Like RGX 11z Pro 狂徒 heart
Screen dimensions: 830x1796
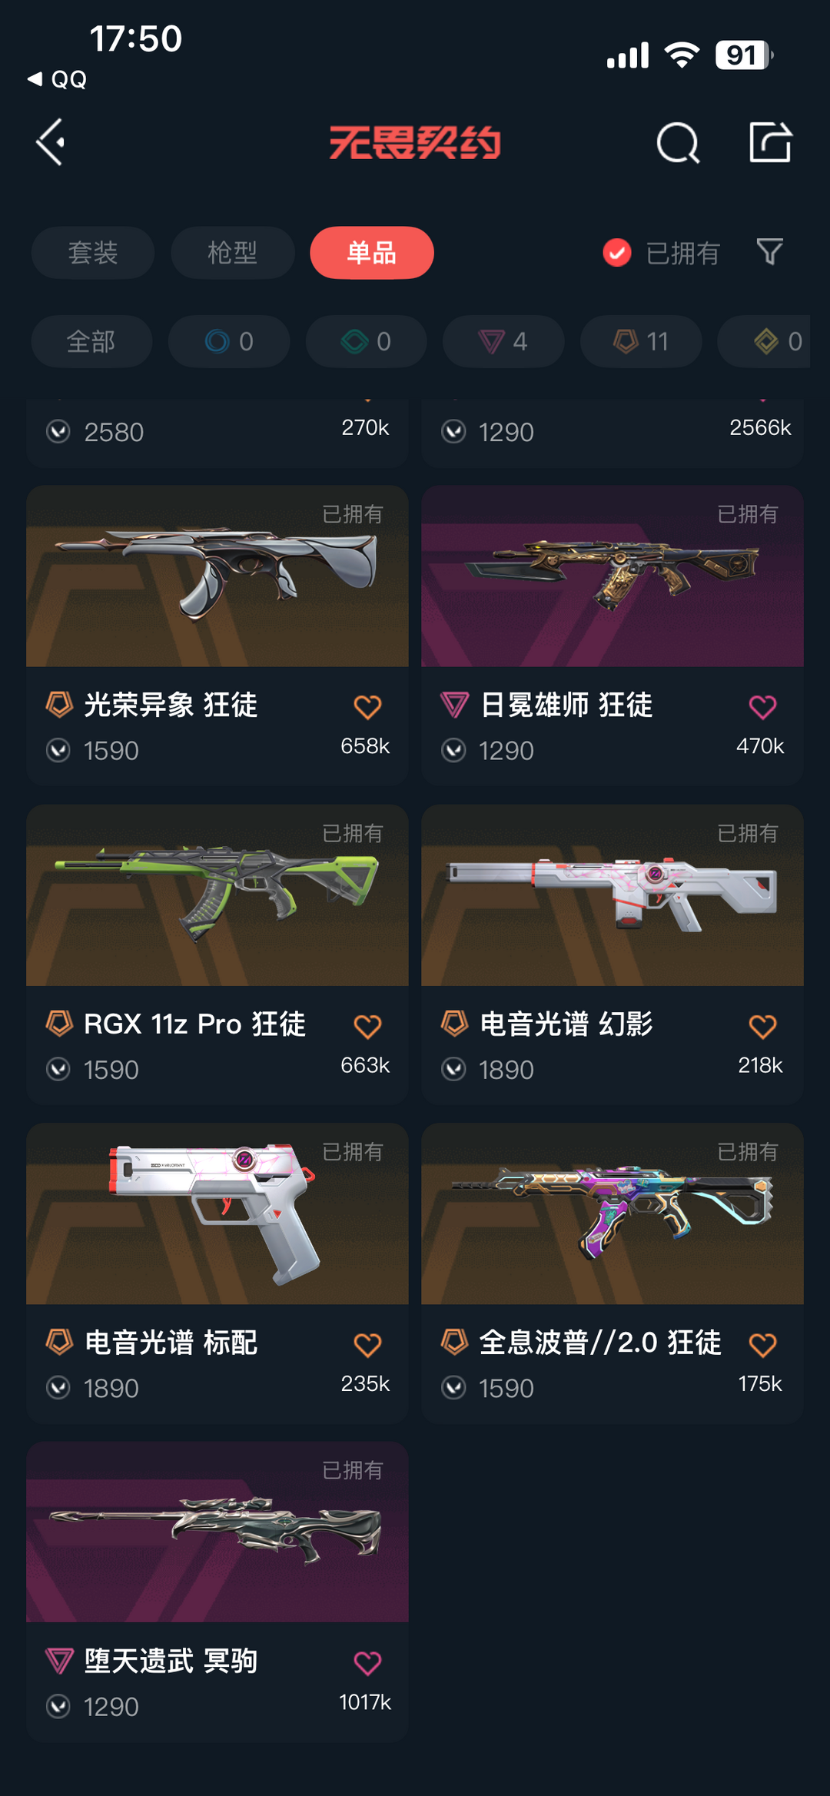click(367, 1026)
